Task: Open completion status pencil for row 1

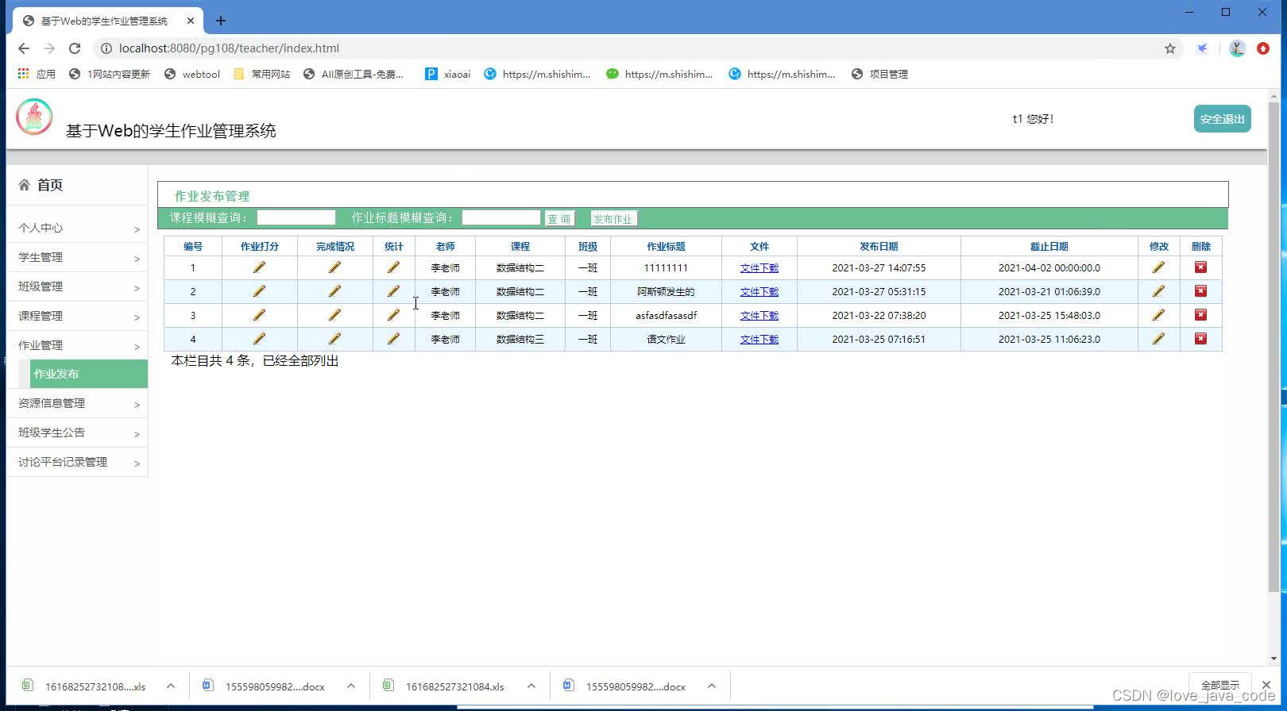Action: (334, 267)
